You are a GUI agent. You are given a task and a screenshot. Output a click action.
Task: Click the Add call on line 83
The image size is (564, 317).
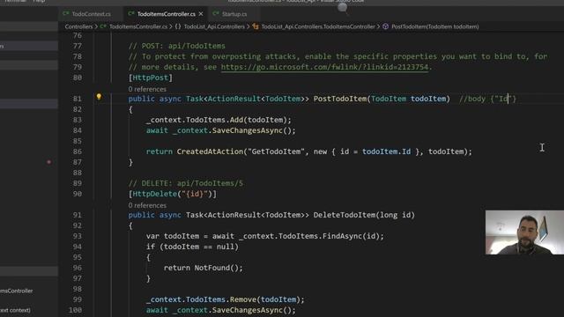tap(236, 120)
